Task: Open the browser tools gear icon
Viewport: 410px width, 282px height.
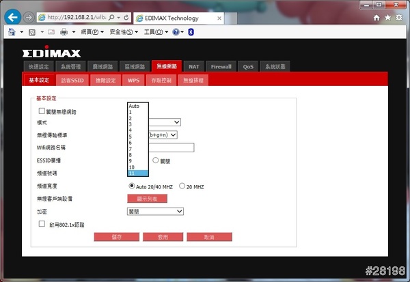Action: (400, 16)
